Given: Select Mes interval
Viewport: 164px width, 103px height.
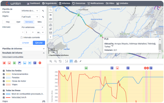Looking at the screenshot, I should tap(40, 22).
